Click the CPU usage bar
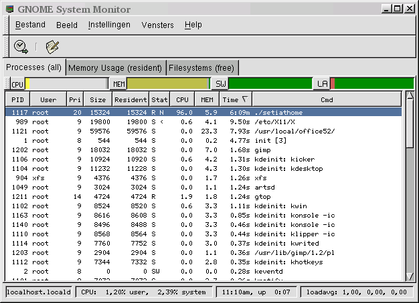419x303 pixels. pos(66,84)
